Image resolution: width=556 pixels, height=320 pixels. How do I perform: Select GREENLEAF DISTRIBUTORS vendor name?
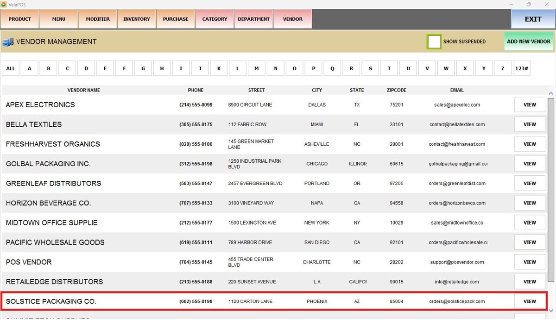53,184
